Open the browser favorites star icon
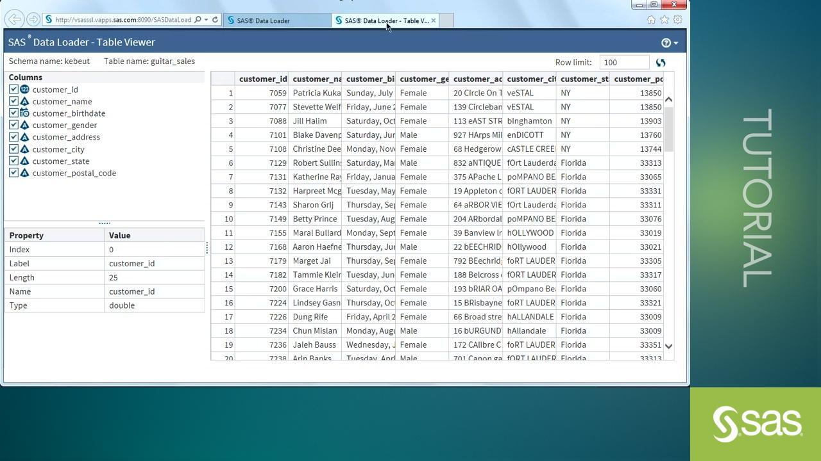This screenshot has width=821, height=461. 664,20
